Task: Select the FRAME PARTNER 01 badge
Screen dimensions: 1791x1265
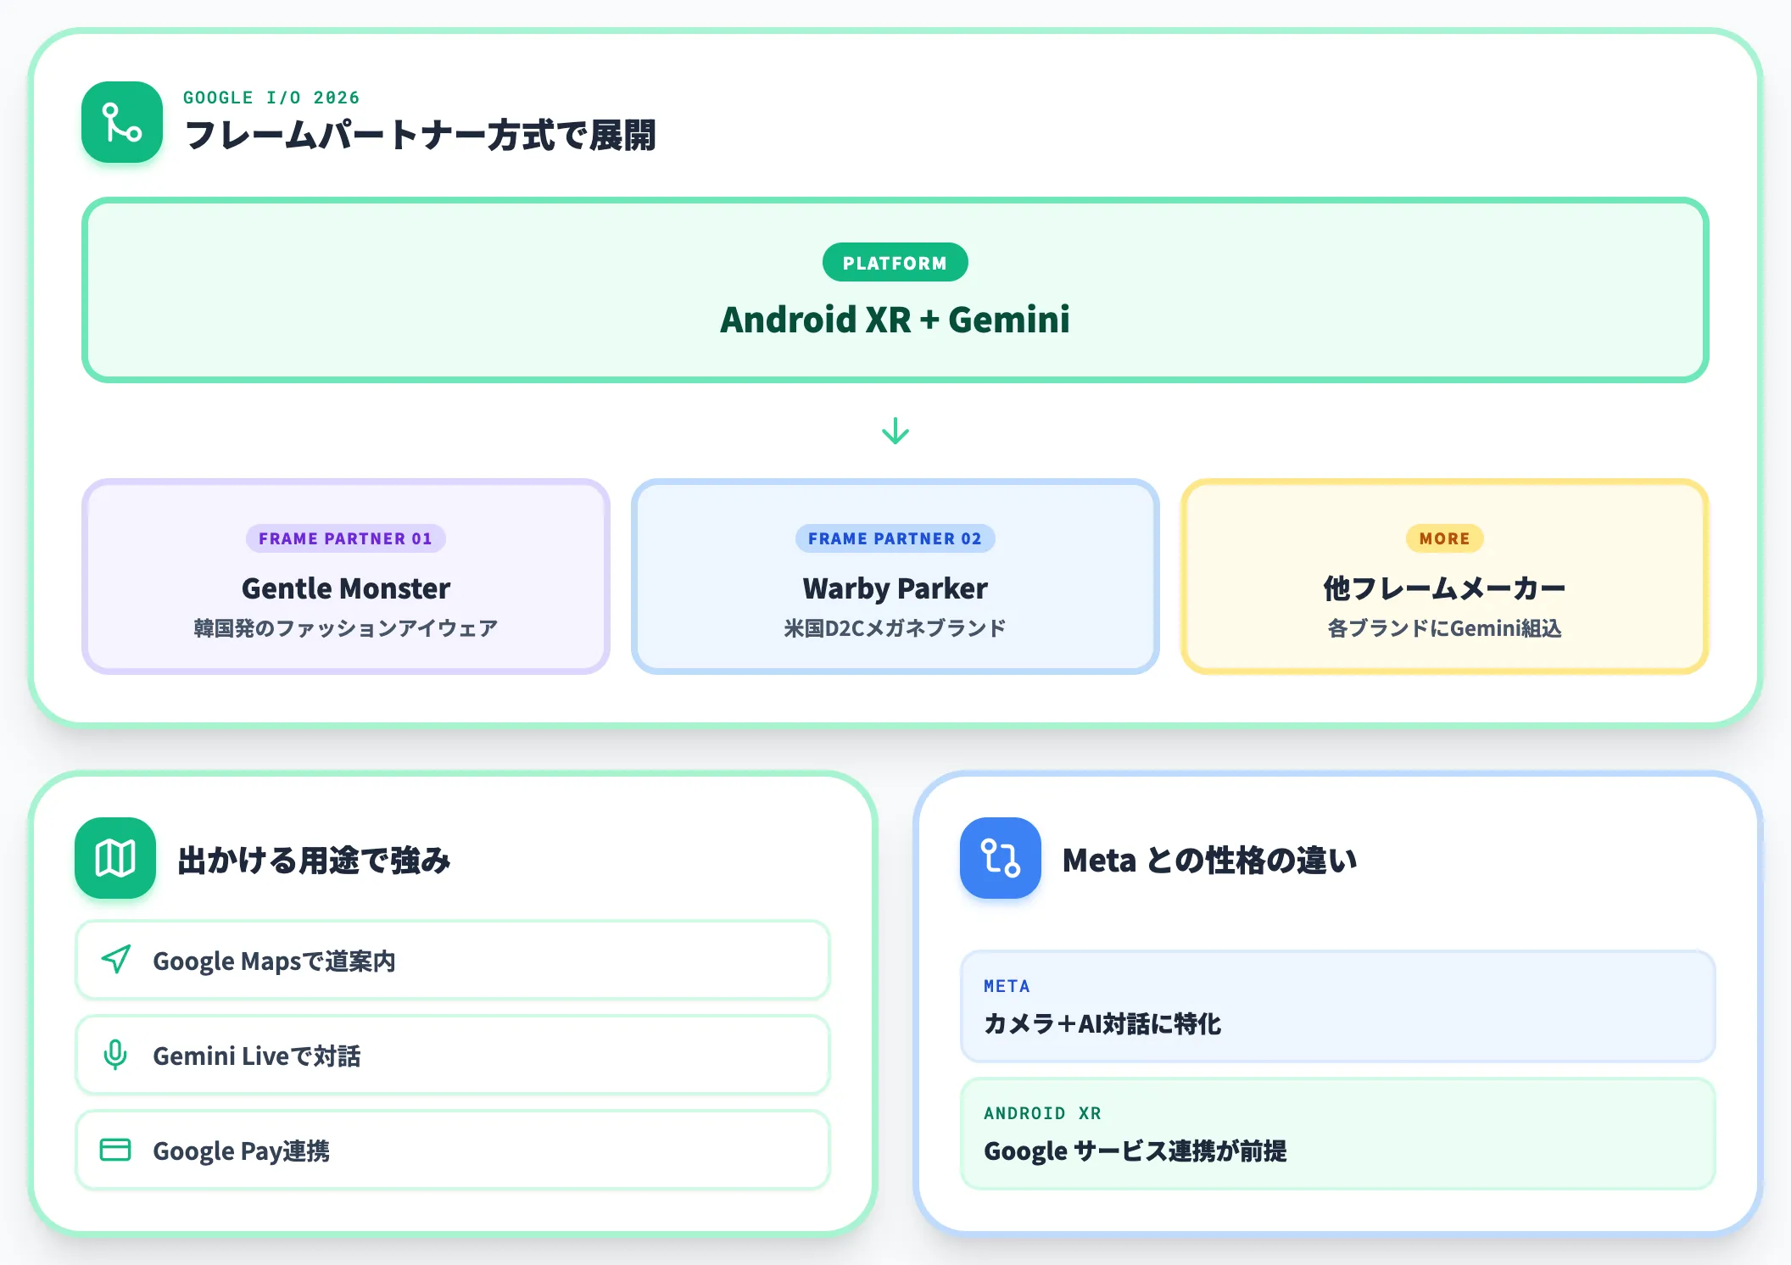Action: point(346,538)
